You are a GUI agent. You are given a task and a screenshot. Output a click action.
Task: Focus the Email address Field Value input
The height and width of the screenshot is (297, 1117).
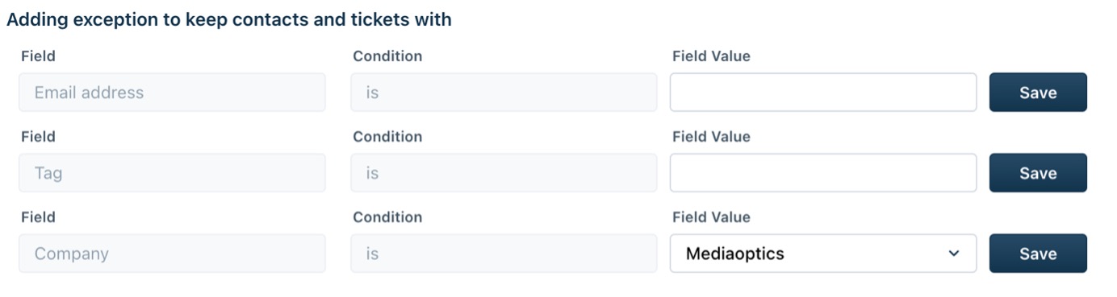click(x=823, y=93)
